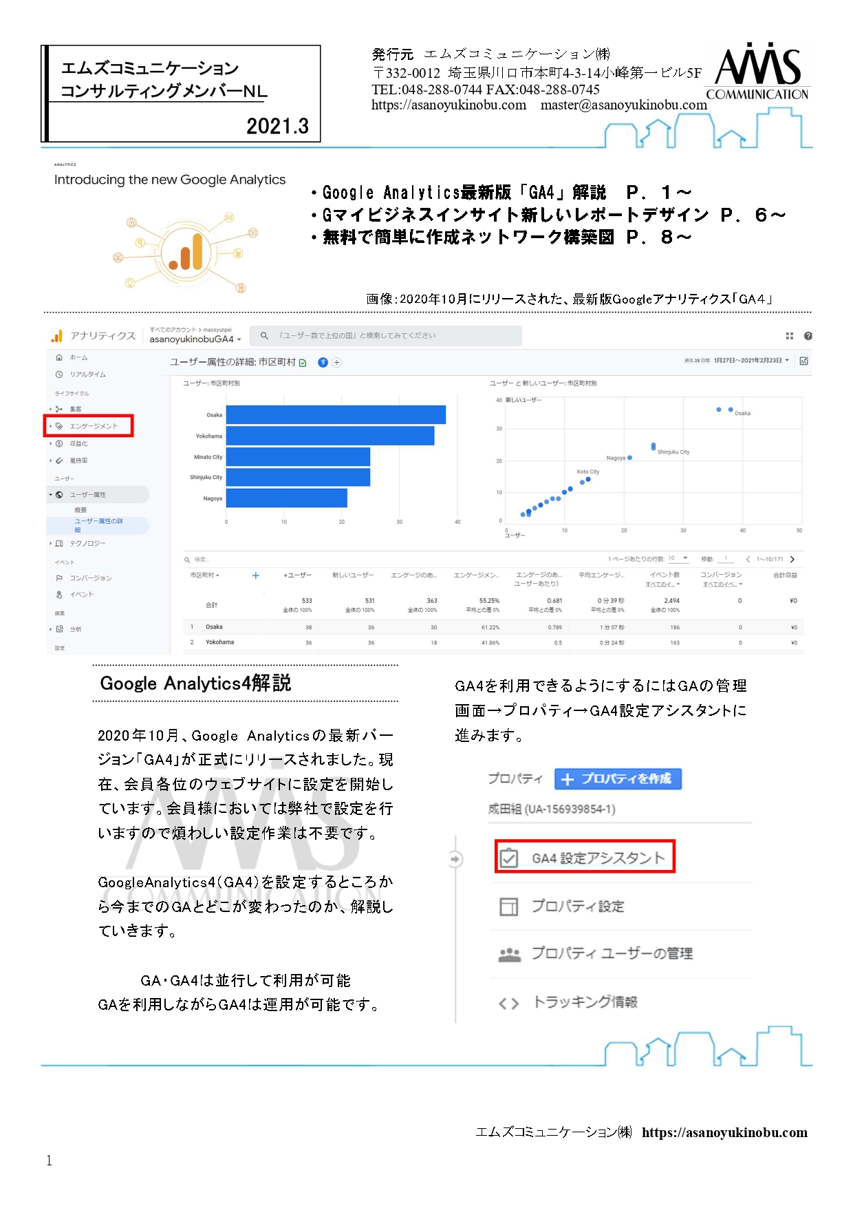Open rows-per-page dropdown showing 10
The width and height of the screenshot is (853, 1208).
pos(678,559)
